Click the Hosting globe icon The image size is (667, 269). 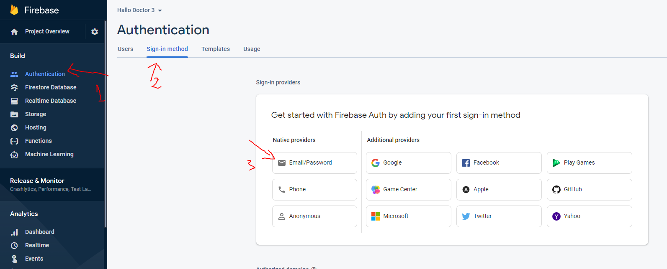coord(14,127)
